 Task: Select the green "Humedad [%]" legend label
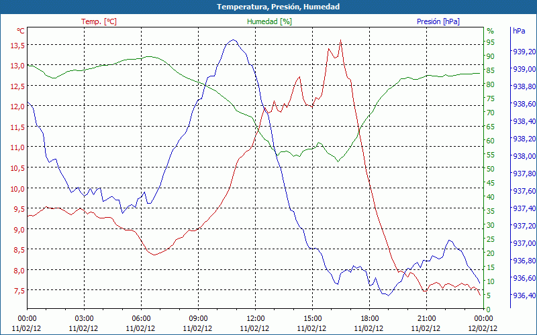coord(270,21)
